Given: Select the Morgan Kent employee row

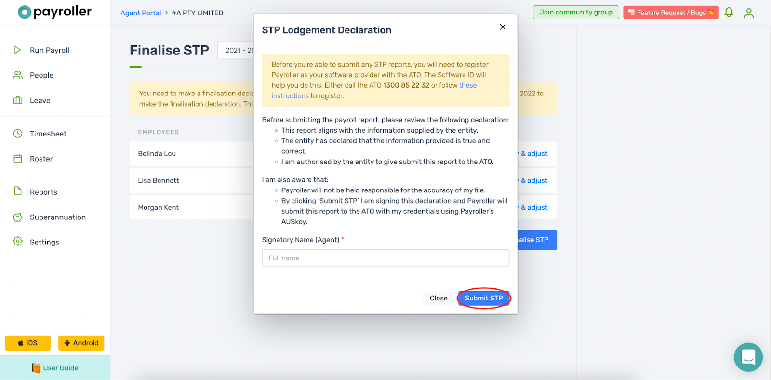Looking at the screenshot, I should coord(191,207).
